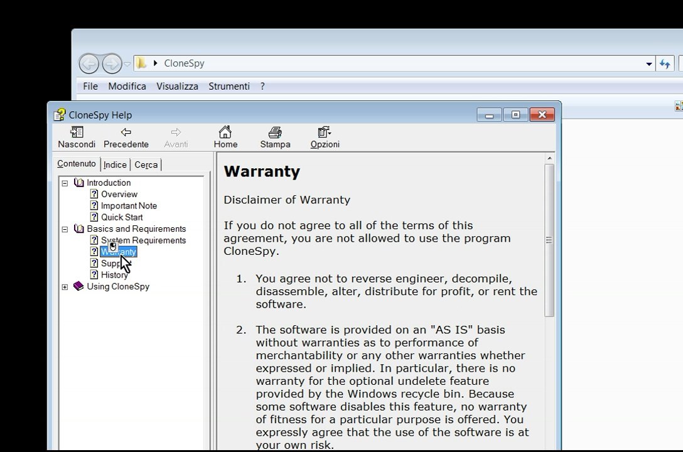683x452 pixels.
Task: Click the Overview topic page icon
Action: coord(94,194)
